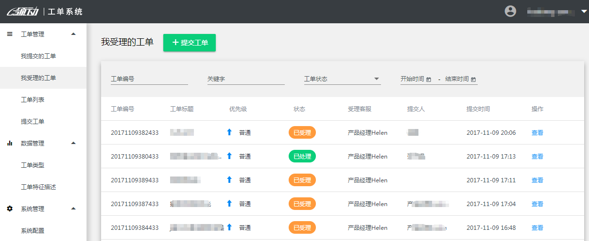Expand the user account dropdown arrow
589x241 pixels.
[x=584, y=11]
